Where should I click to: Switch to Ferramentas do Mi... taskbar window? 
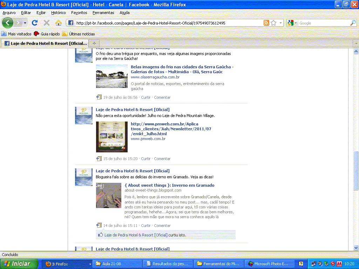click(x=219, y=264)
